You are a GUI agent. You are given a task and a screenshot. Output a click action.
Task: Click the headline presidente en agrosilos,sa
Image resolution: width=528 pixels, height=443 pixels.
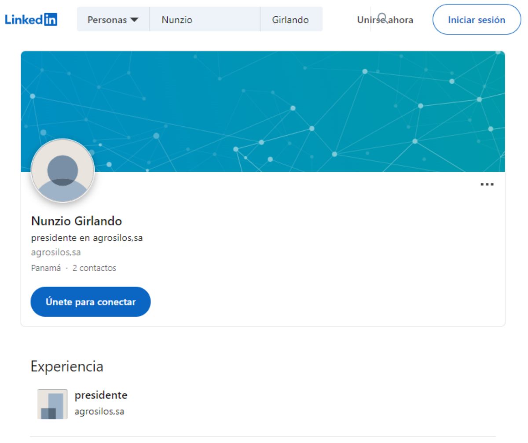(87, 238)
